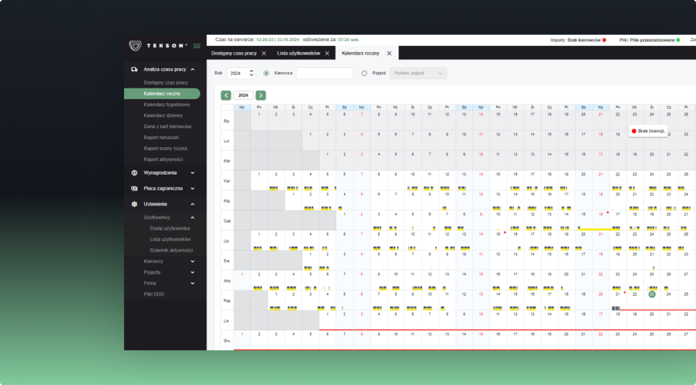
Task: Click the hamburger menu icon beside TEKSON
Action: coord(197,46)
